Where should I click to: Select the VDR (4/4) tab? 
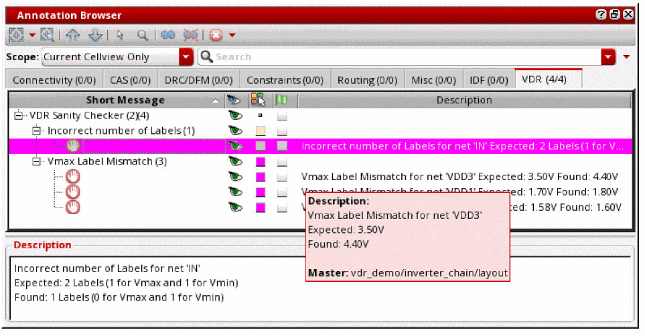tap(548, 79)
